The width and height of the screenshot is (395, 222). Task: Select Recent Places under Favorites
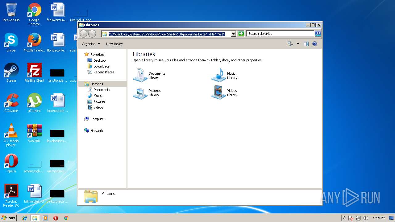coord(101,72)
